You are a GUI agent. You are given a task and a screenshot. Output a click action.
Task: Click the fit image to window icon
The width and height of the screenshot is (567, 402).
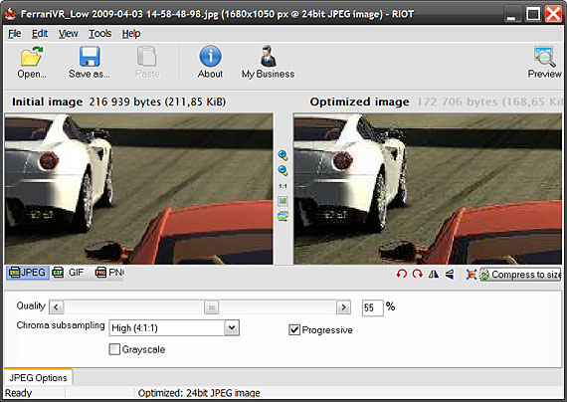click(x=283, y=201)
